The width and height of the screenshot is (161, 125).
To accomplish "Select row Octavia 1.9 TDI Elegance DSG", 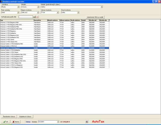I will (x=54, y=35).
